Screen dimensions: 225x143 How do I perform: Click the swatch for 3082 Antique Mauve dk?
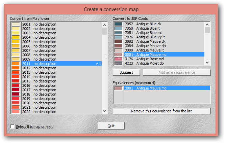[x=118, y=41]
